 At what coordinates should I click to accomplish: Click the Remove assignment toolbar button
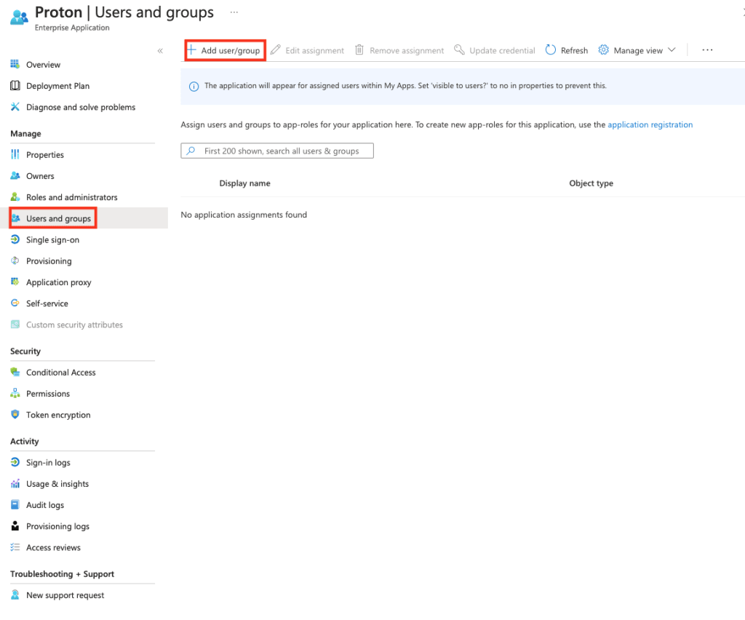pyautogui.click(x=399, y=50)
